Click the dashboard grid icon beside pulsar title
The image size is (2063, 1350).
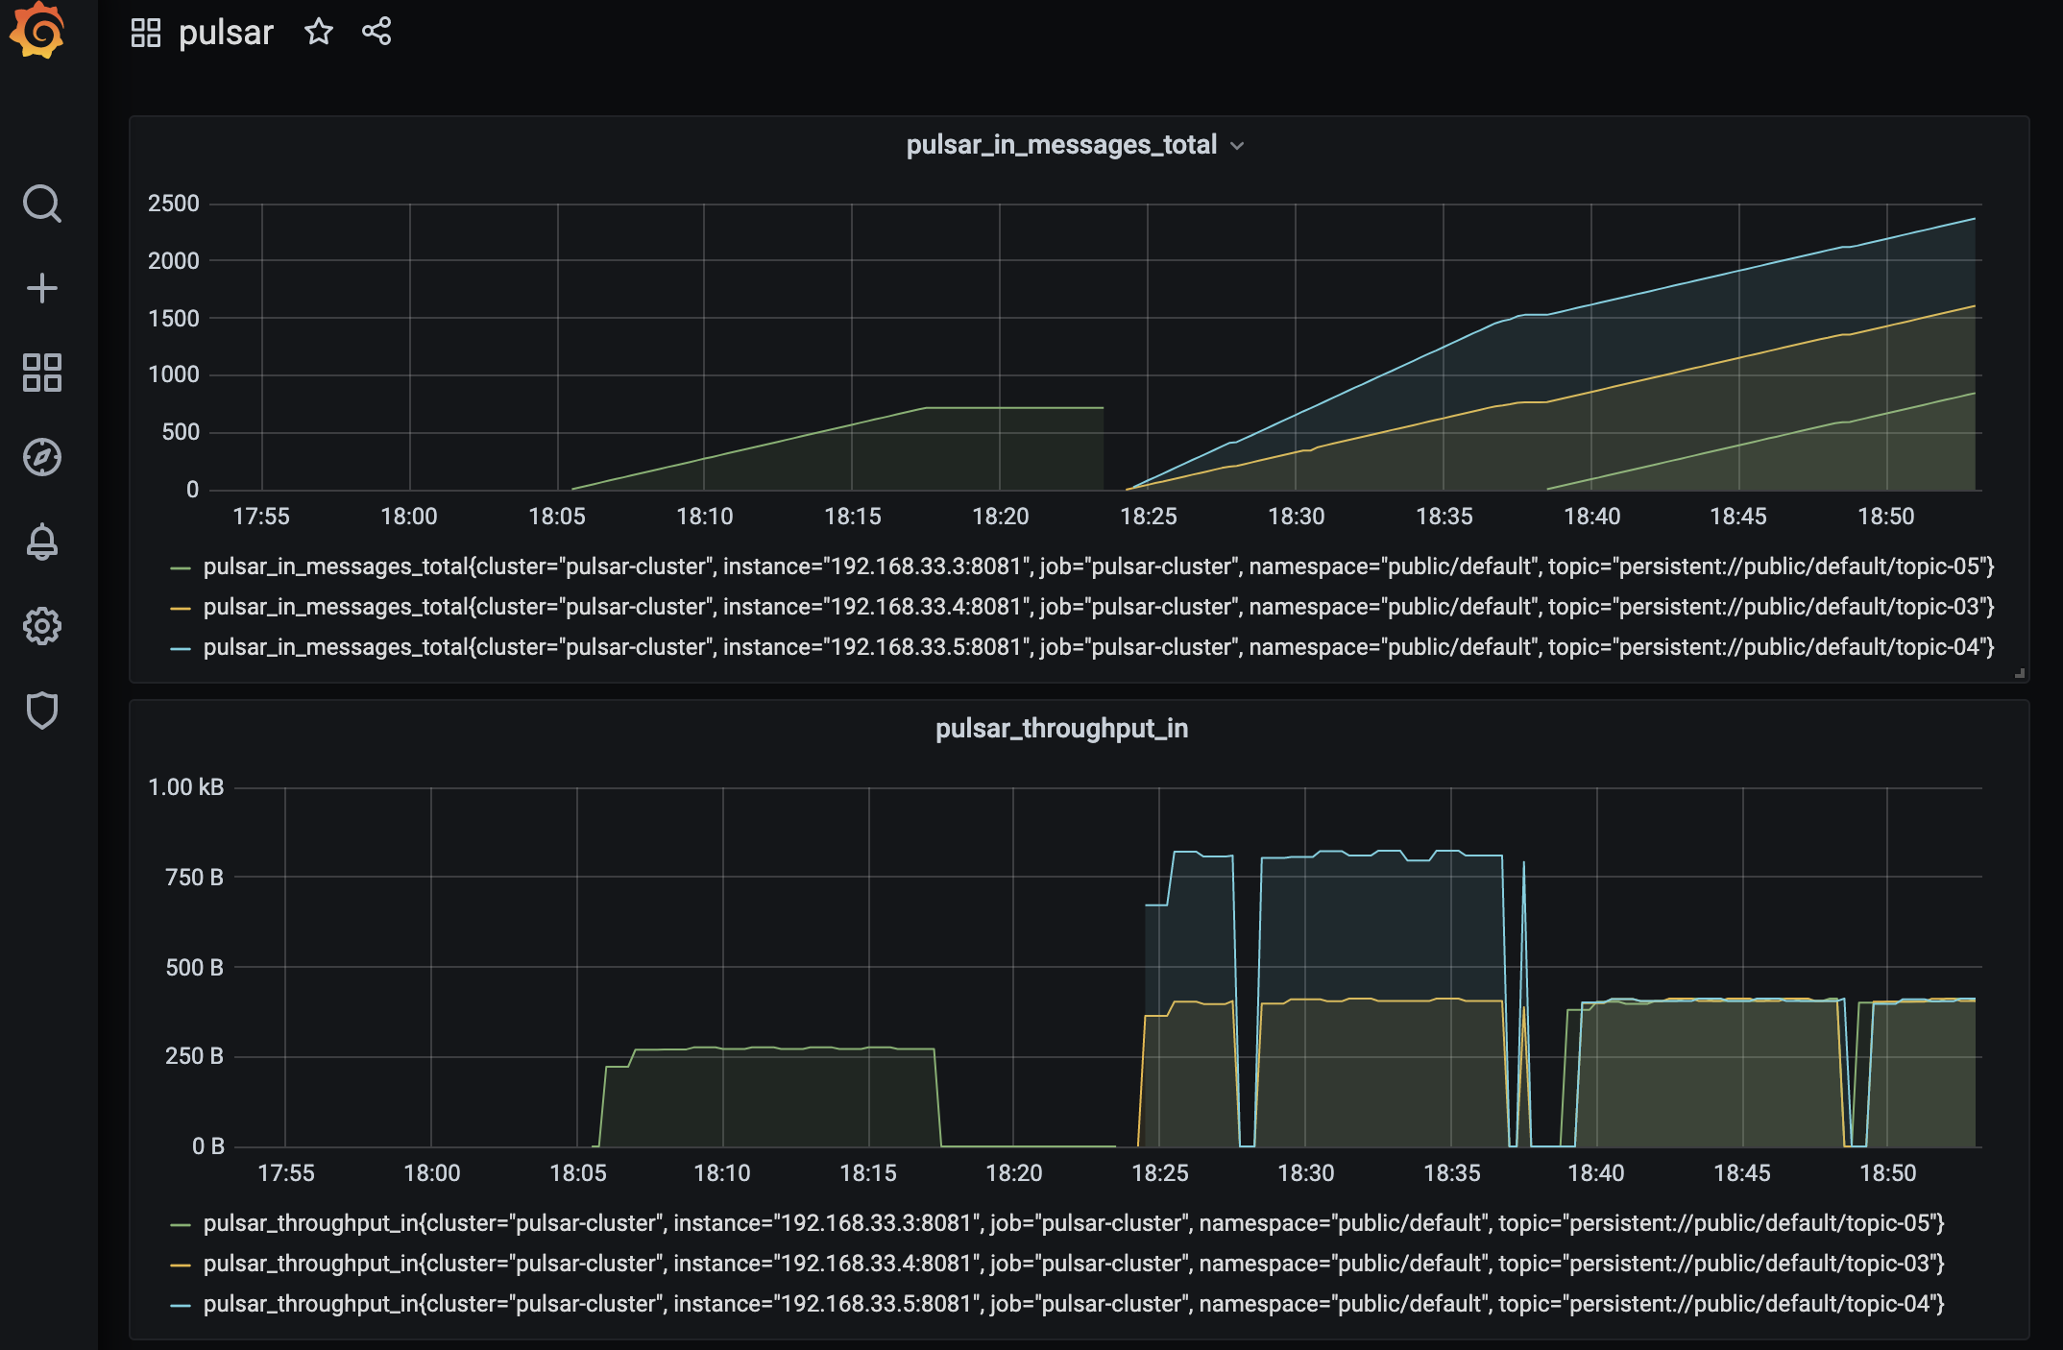146,33
